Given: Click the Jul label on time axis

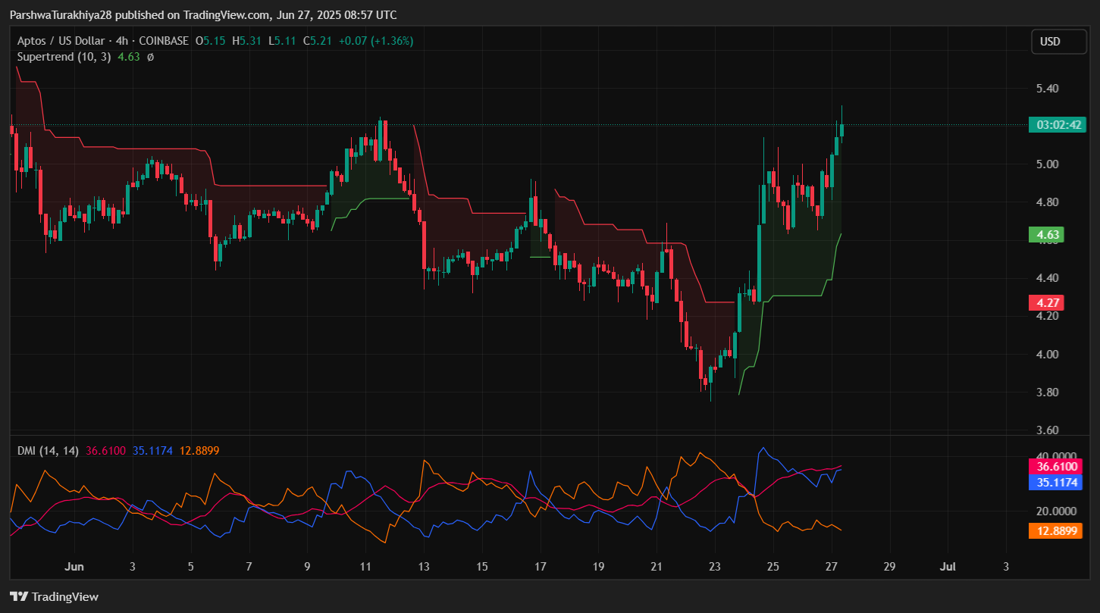Looking at the screenshot, I should [947, 567].
